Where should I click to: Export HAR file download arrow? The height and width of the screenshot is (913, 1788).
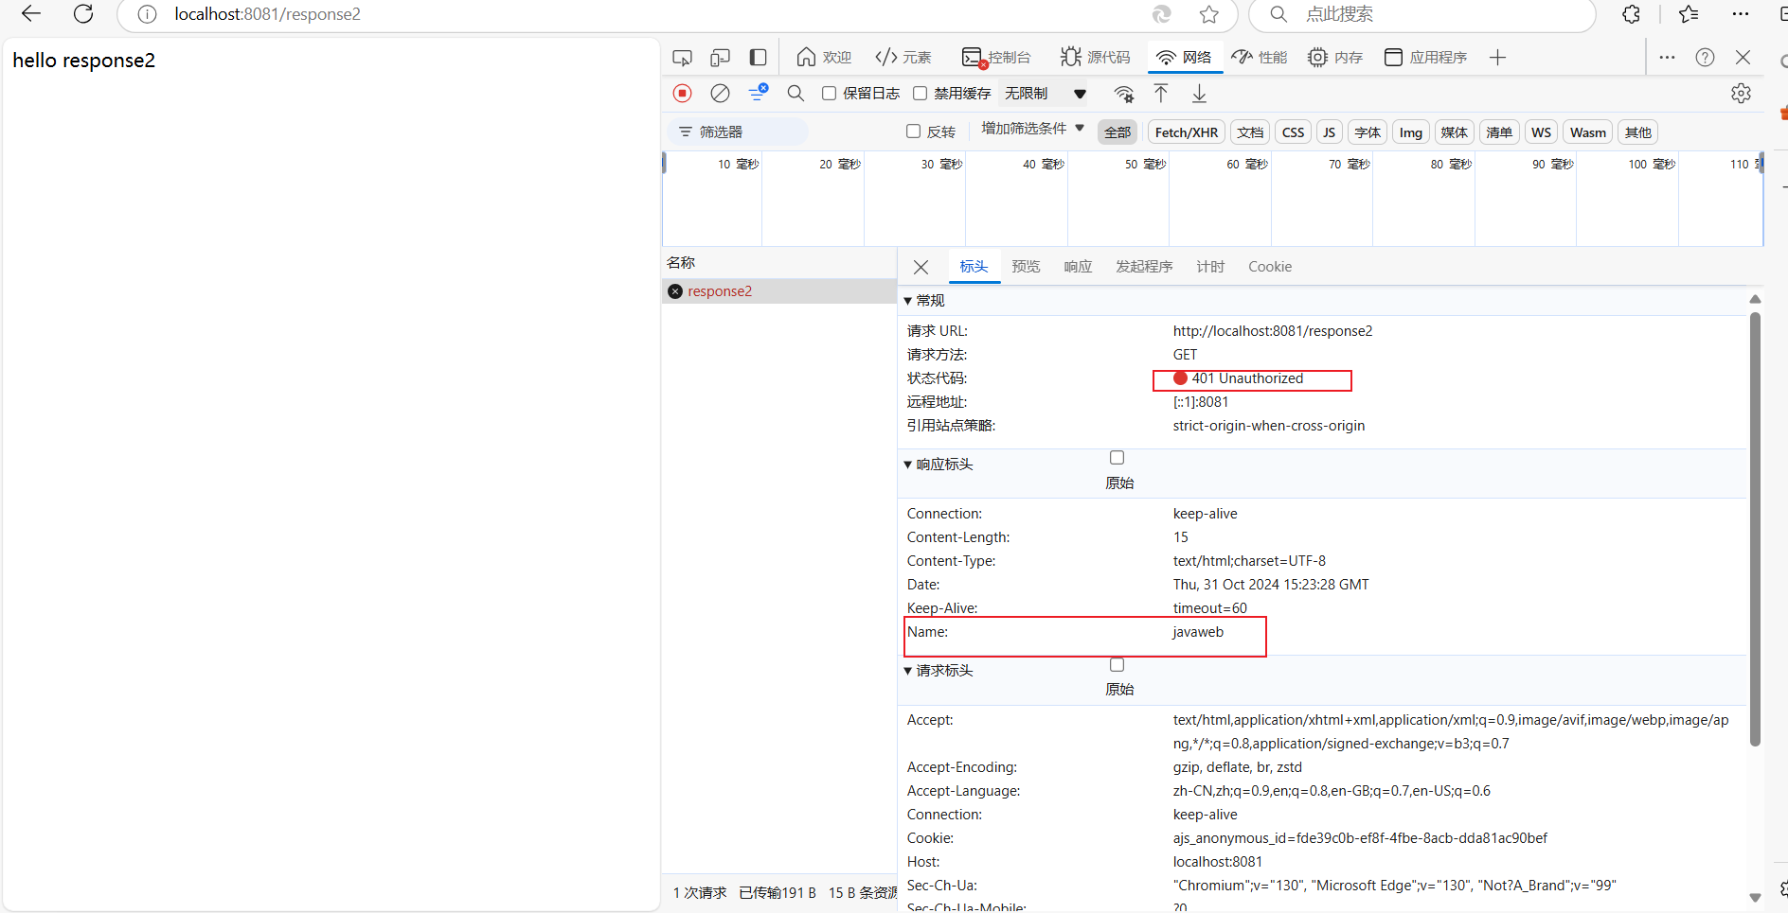(1199, 93)
